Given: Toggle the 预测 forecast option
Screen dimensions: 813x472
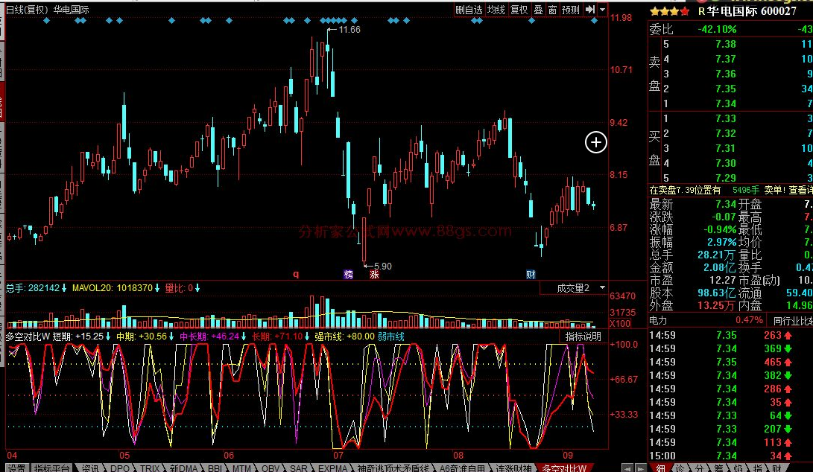Looking at the screenshot, I should 570,10.
